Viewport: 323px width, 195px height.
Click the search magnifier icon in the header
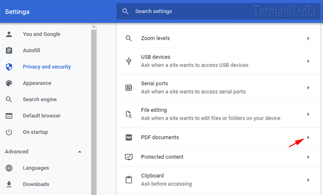[x=125, y=11]
